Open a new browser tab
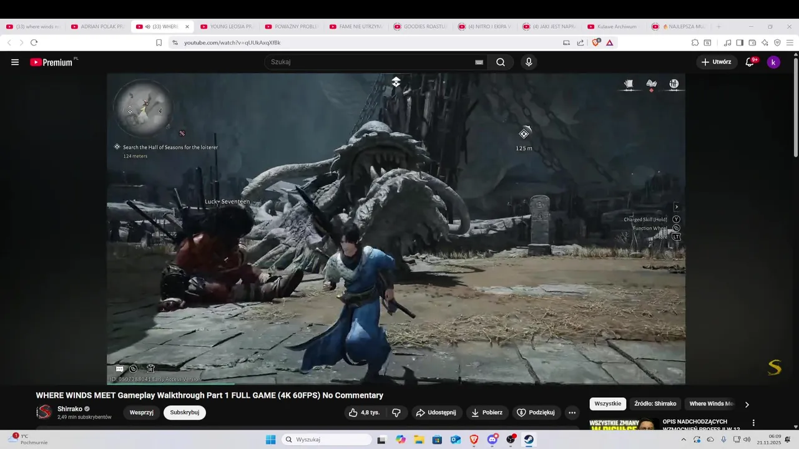 [718, 27]
